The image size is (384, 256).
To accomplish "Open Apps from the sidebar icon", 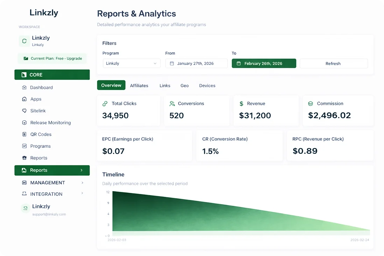I will pyautogui.click(x=24, y=99).
